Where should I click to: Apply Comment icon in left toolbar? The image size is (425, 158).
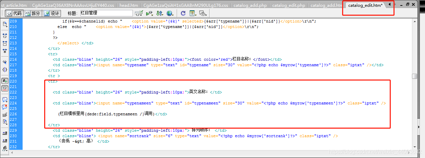5,99
